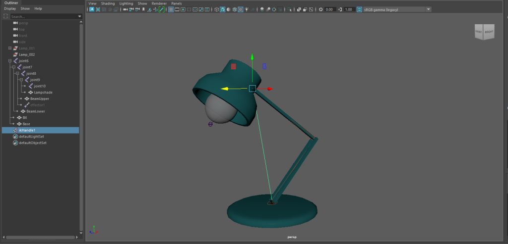Open the Shading menu in viewport panel
Viewport: 508px width, 244px height.
coord(108,3)
